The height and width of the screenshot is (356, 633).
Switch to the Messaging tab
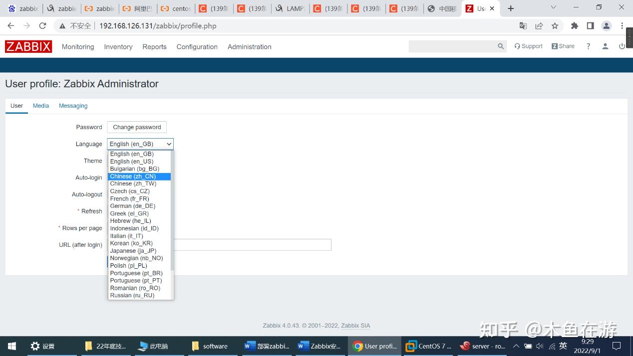coord(73,106)
